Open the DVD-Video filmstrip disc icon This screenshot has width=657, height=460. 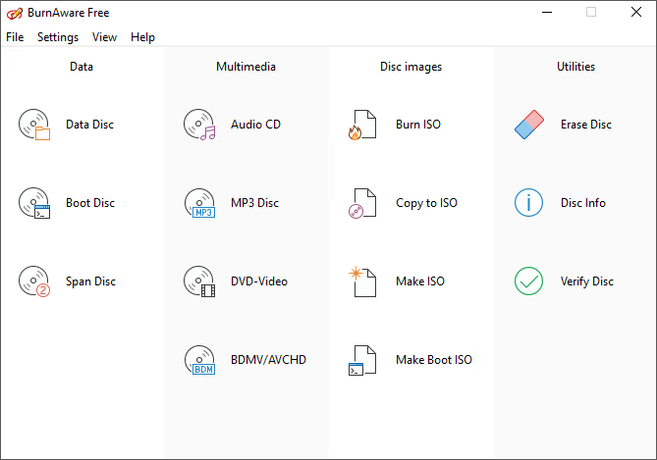coord(199,281)
